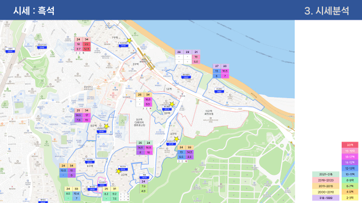The height and width of the screenshot is (203, 362).
Task: Pick the 2021~신축 build-year legend swatch
Action: (x=326, y=174)
